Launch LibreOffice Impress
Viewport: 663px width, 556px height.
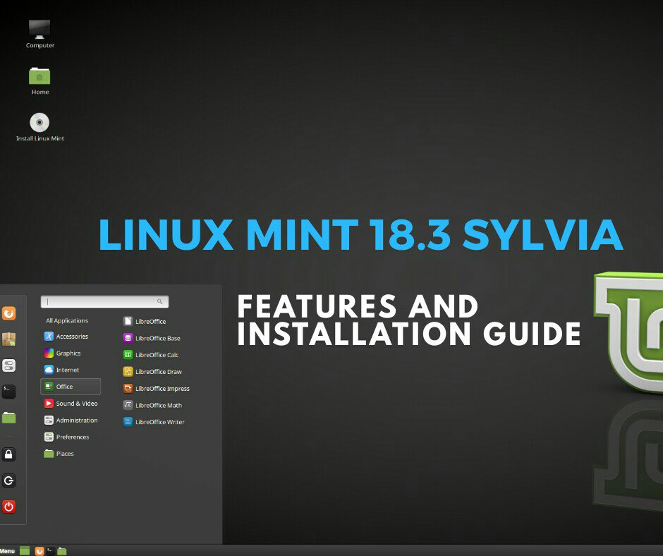click(157, 389)
